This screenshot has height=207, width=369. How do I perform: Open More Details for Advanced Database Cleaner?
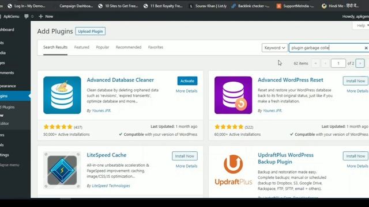[186, 91]
